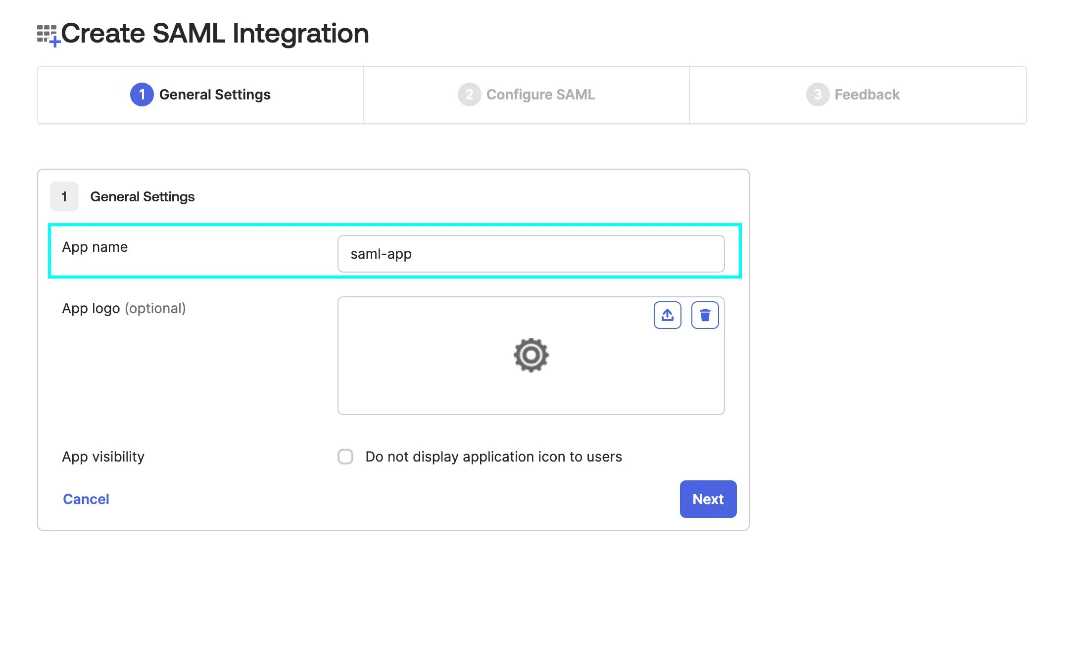Click the grey step 2 circle

(x=469, y=94)
